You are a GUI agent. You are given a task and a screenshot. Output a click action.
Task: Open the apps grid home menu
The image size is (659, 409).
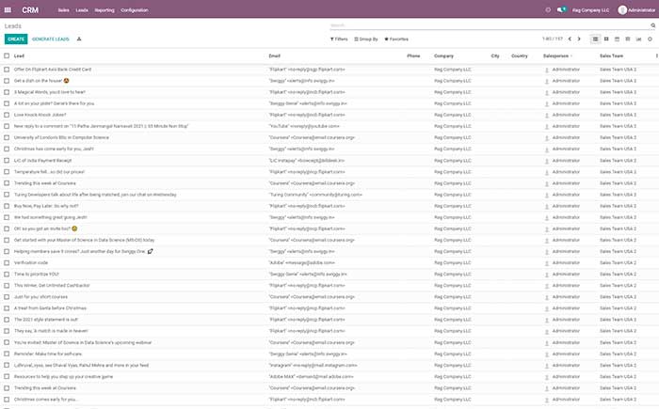[x=8, y=9]
